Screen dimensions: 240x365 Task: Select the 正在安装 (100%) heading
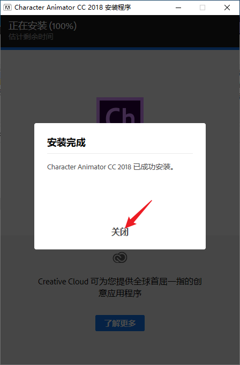point(42,26)
